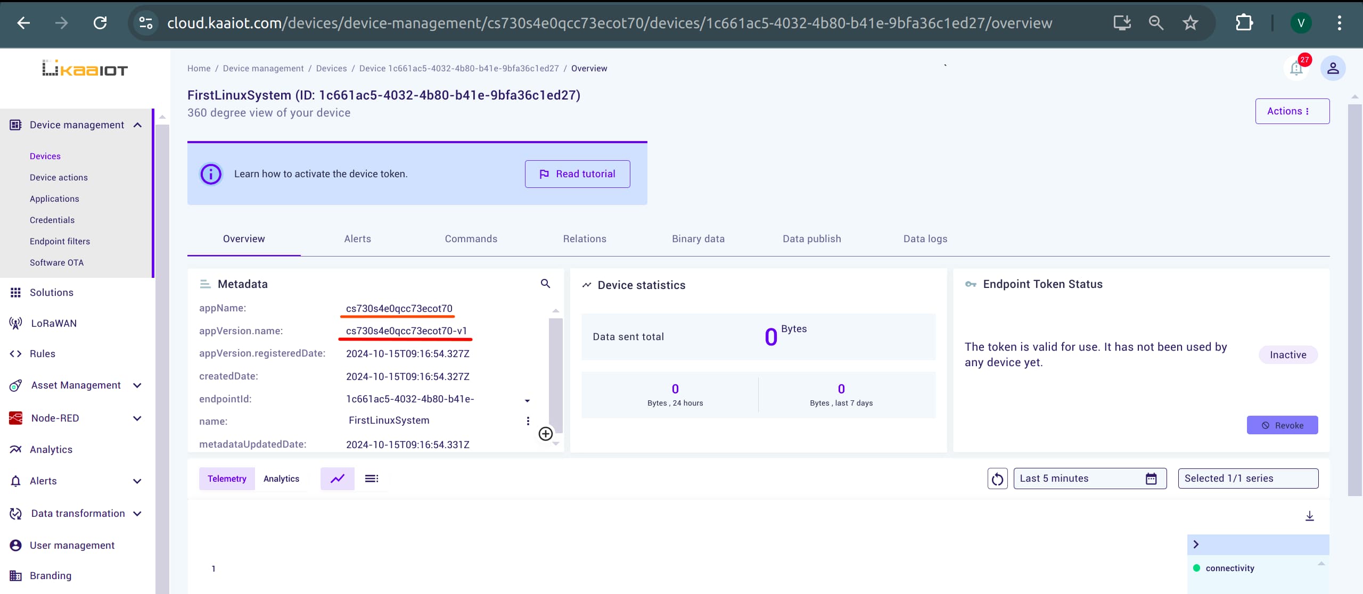Switch to Relations tab

coord(585,239)
